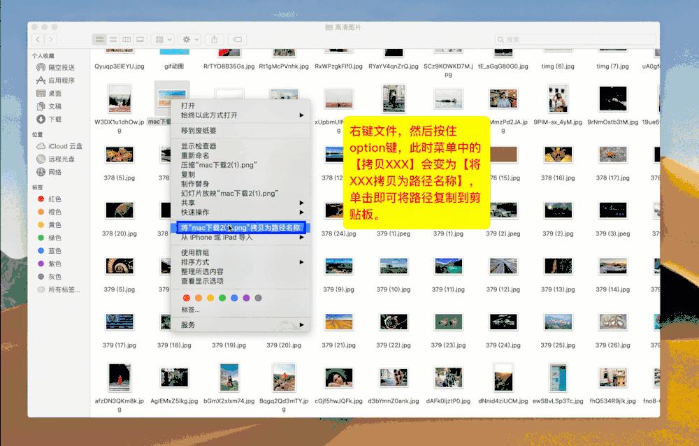Choose 标签… in the context menu
Screen dimensions: 699x446
coord(240,310)
